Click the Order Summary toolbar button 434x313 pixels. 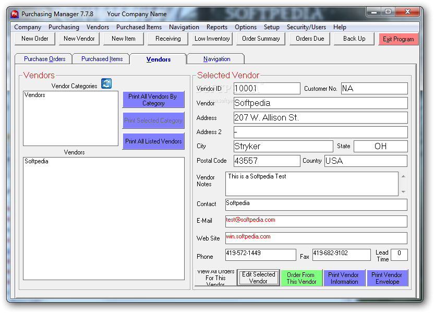(261, 39)
